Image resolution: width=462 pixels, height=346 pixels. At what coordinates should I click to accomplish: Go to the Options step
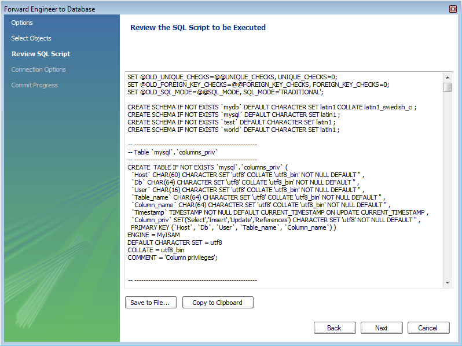tap(22, 23)
